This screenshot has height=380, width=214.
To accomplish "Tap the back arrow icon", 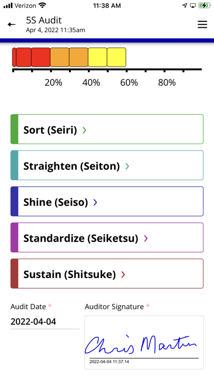I will (11, 24).
